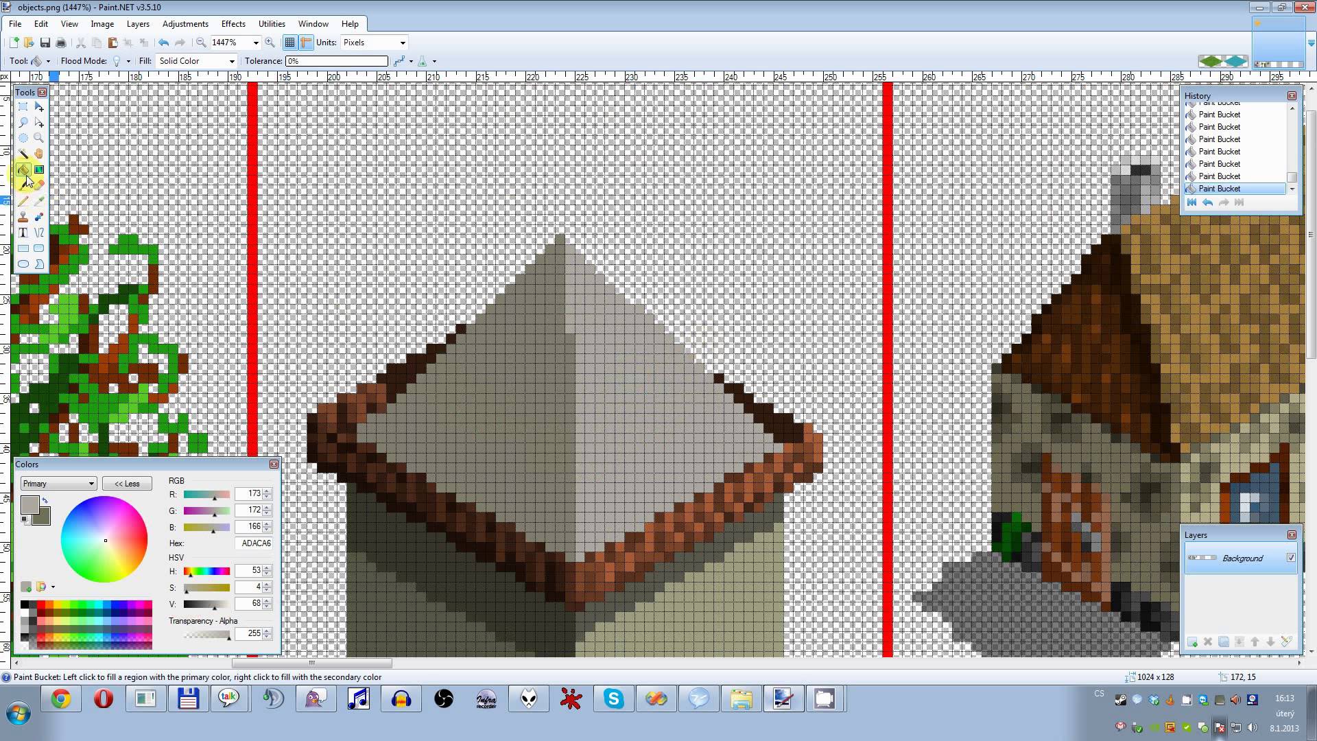Screen dimensions: 1317x741
Task: Expand the Fill type dropdown
Action: (230, 60)
